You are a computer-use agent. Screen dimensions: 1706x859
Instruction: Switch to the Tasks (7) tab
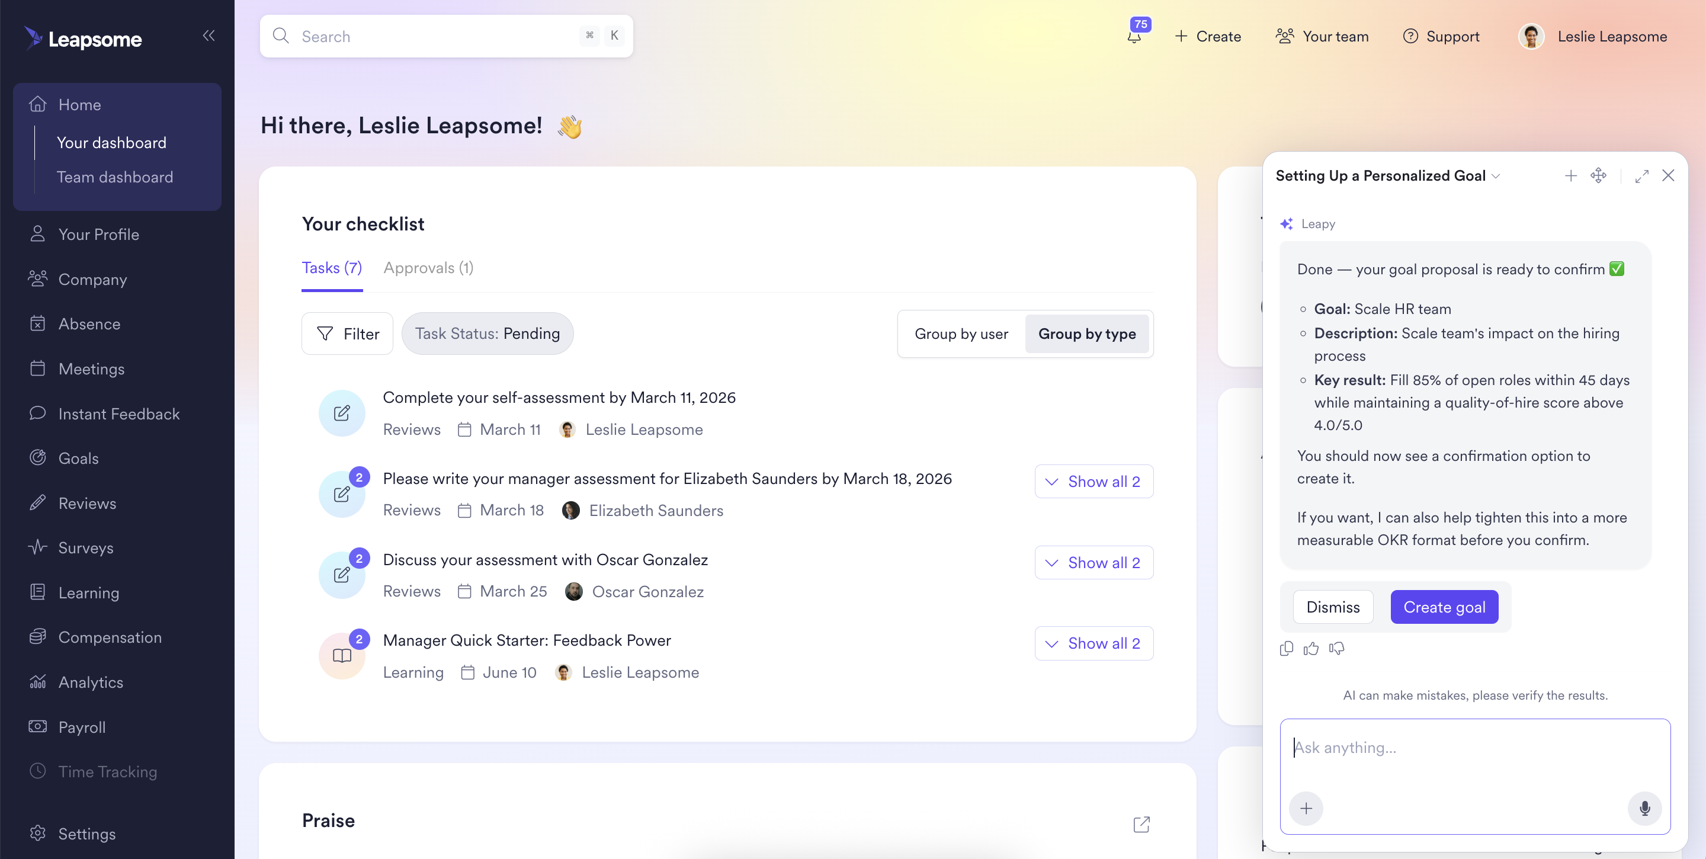(x=332, y=268)
